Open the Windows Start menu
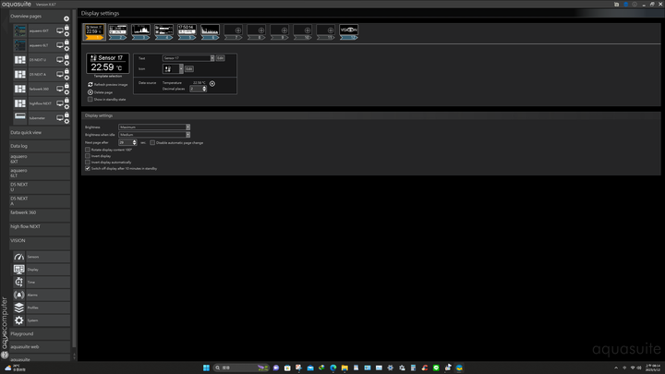The height and width of the screenshot is (374, 665). click(206, 368)
